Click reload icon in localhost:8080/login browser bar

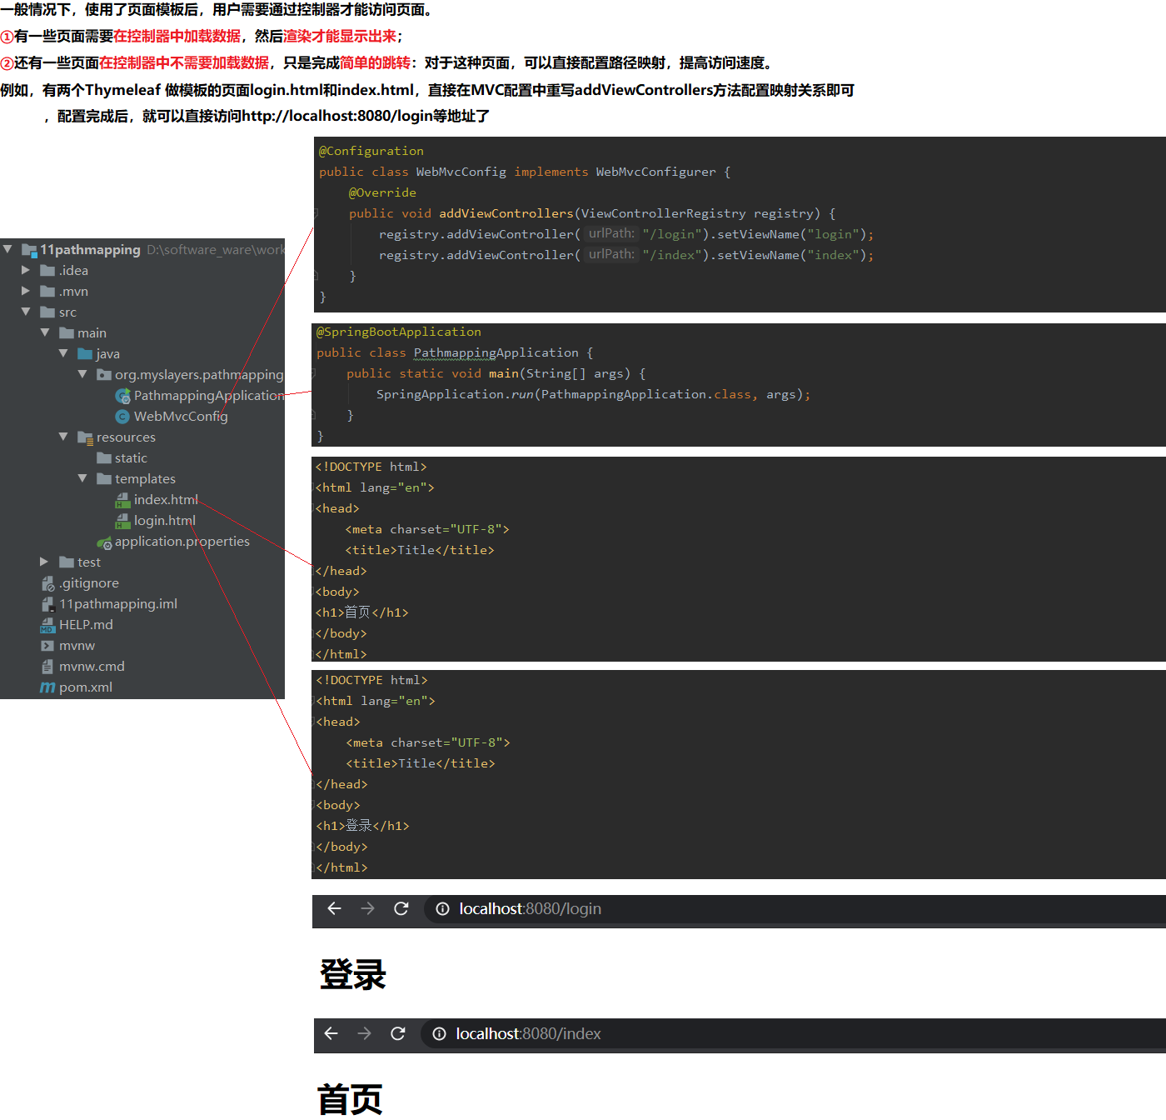click(401, 908)
